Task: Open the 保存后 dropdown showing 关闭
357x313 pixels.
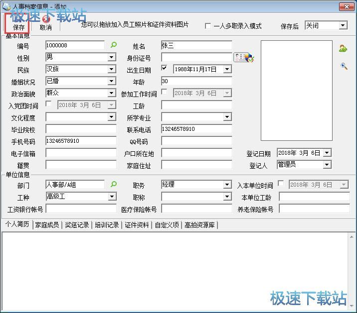Action: (343, 25)
